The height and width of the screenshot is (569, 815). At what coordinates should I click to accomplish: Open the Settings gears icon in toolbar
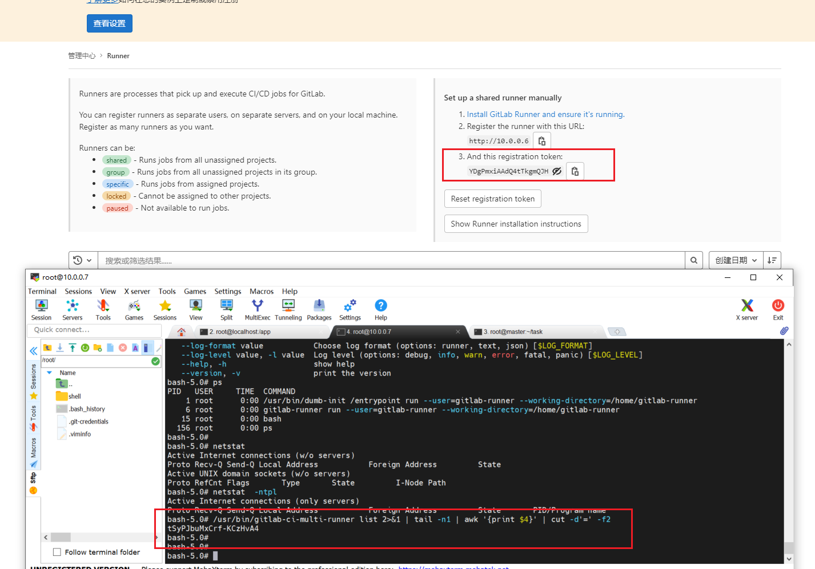(x=350, y=310)
